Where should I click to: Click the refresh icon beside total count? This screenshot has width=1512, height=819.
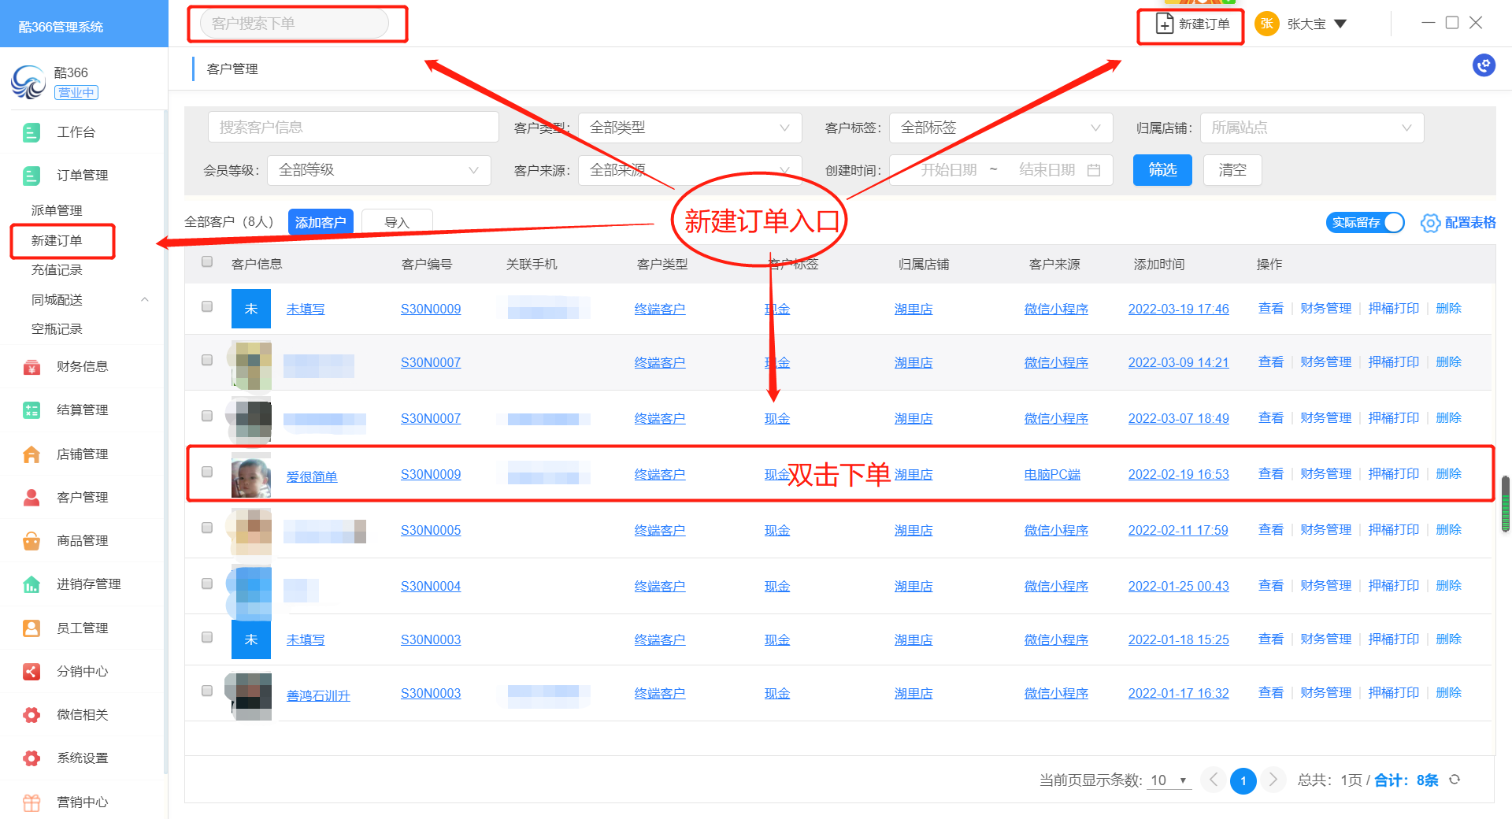click(1455, 780)
